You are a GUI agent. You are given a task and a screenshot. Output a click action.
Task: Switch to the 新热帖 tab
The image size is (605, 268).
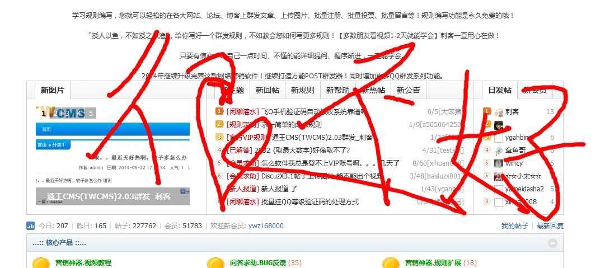tap(373, 90)
